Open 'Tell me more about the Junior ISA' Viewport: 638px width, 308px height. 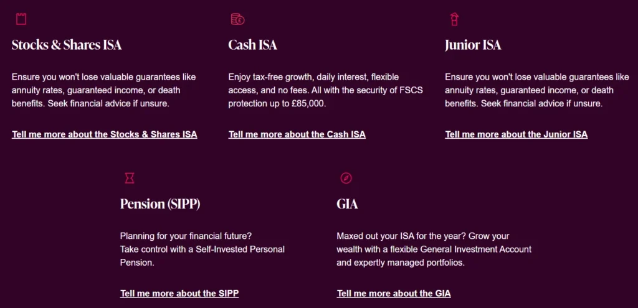tap(516, 134)
